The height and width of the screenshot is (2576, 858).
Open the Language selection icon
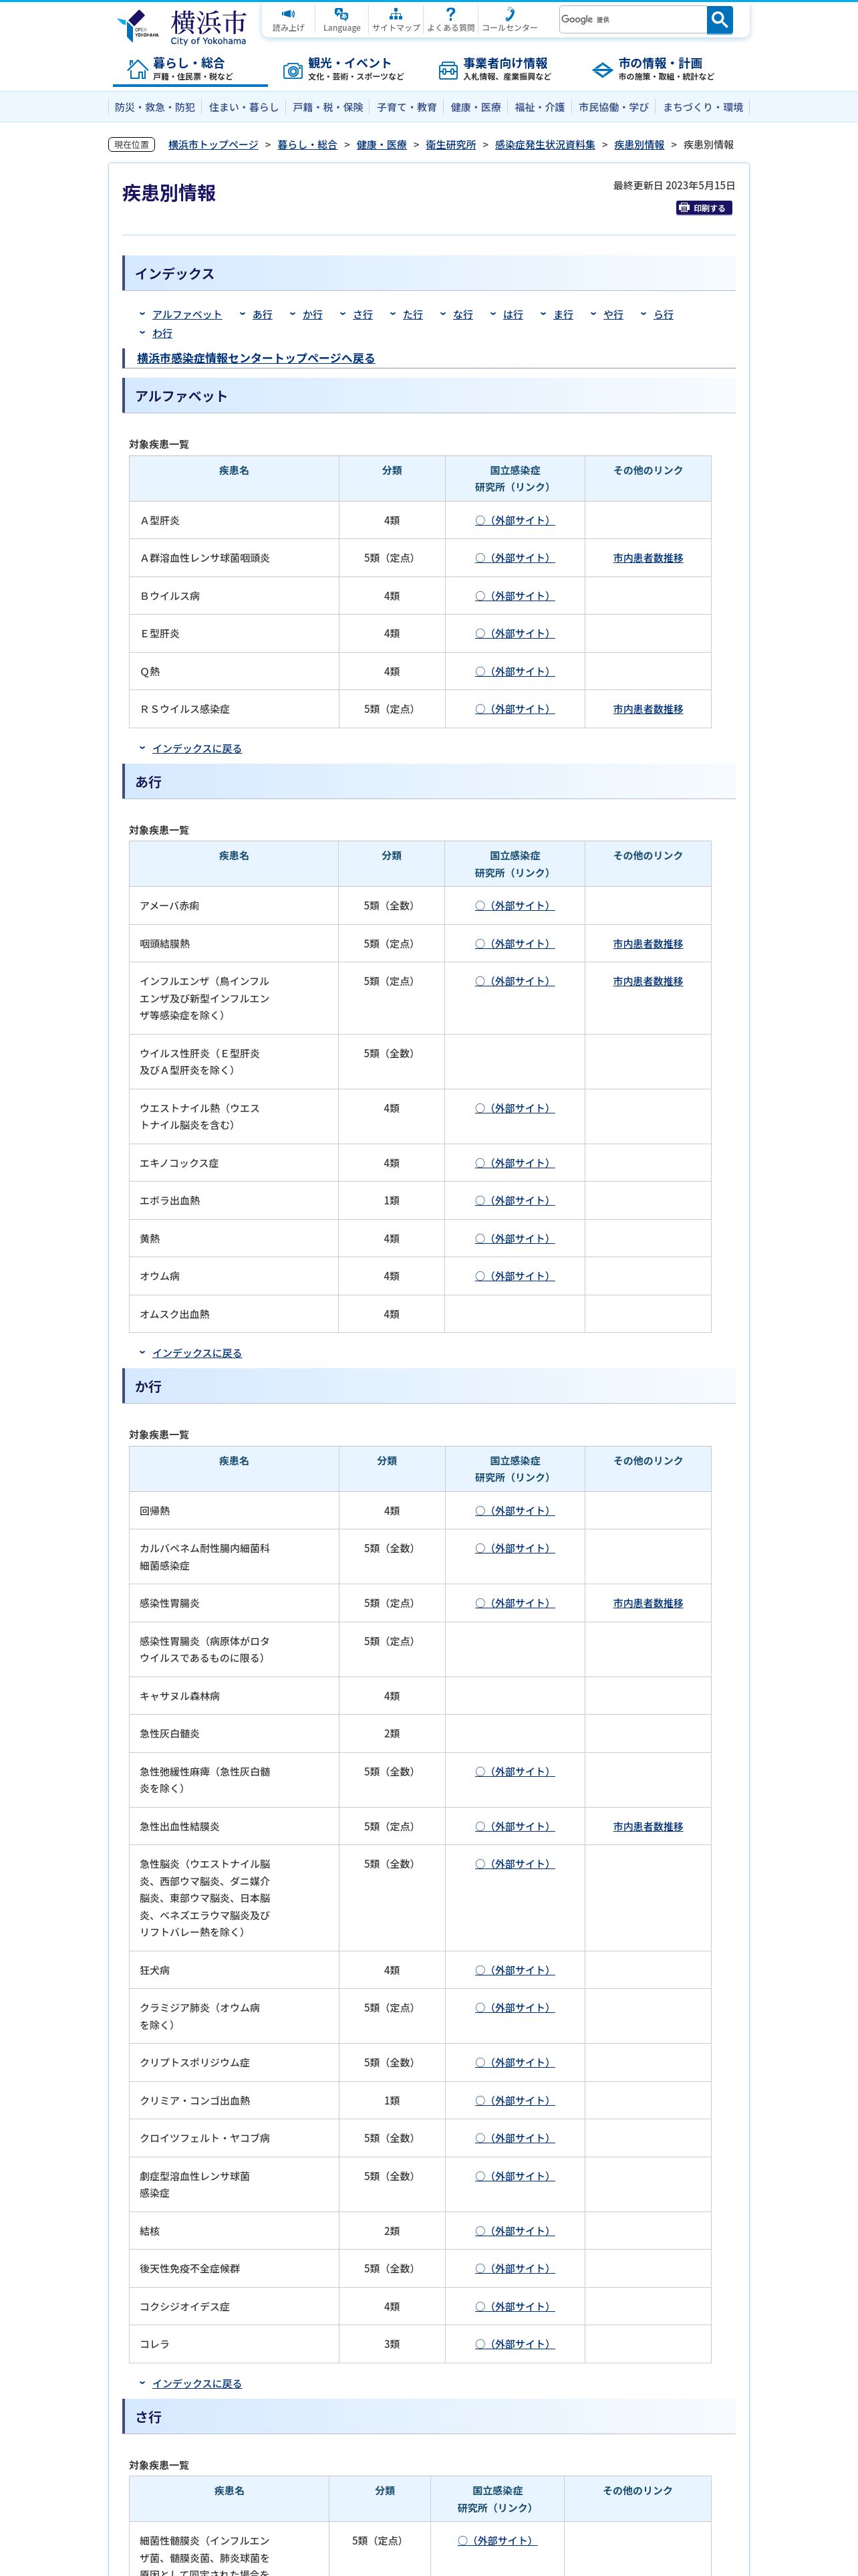coord(341,20)
